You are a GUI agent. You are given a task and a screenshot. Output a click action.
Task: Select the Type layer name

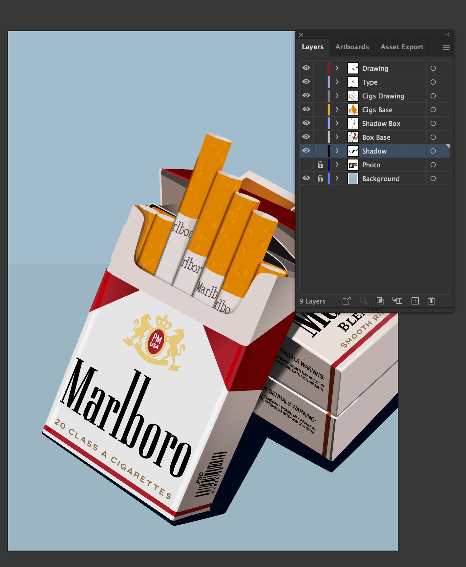click(x=370, y=82)
